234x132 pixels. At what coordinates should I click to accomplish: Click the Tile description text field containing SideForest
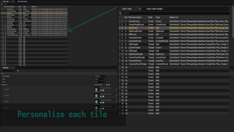click(x=100, y=76)
